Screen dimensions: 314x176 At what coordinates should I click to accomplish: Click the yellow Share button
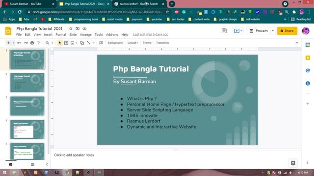(287, 31)
